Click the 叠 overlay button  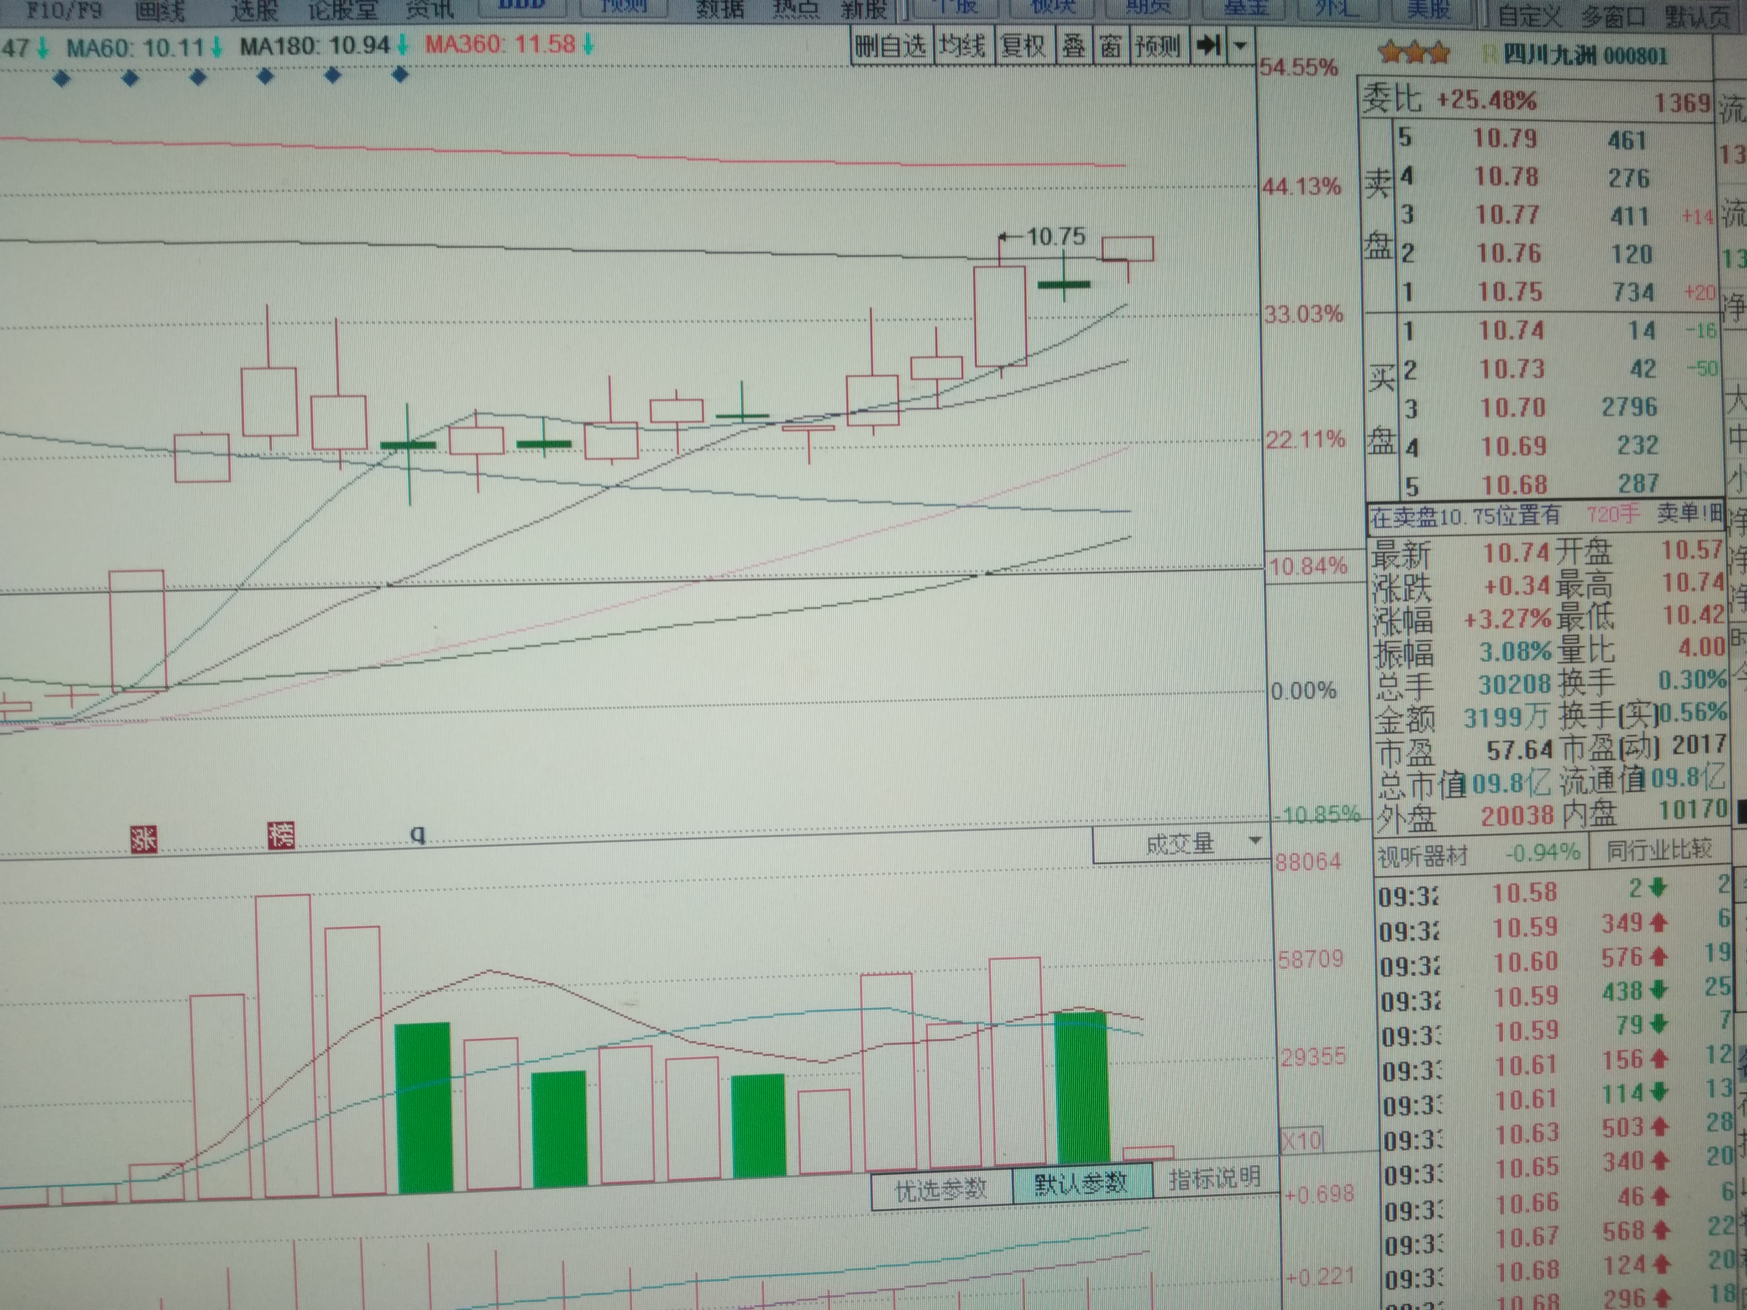point(1073,47)
